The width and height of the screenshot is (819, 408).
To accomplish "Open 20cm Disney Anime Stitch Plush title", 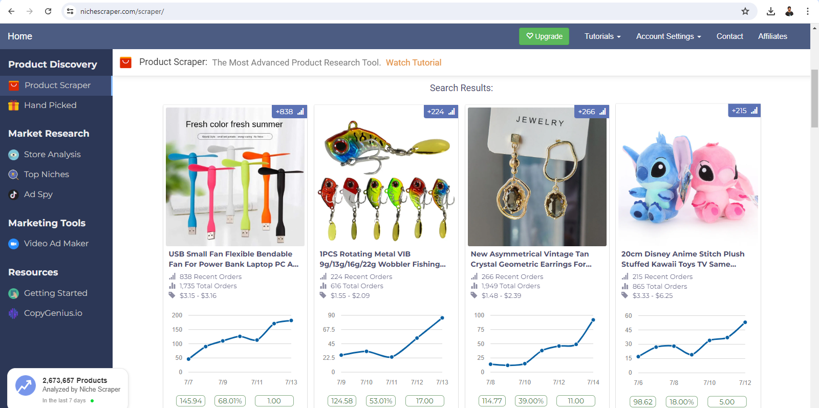I will 683,259.
